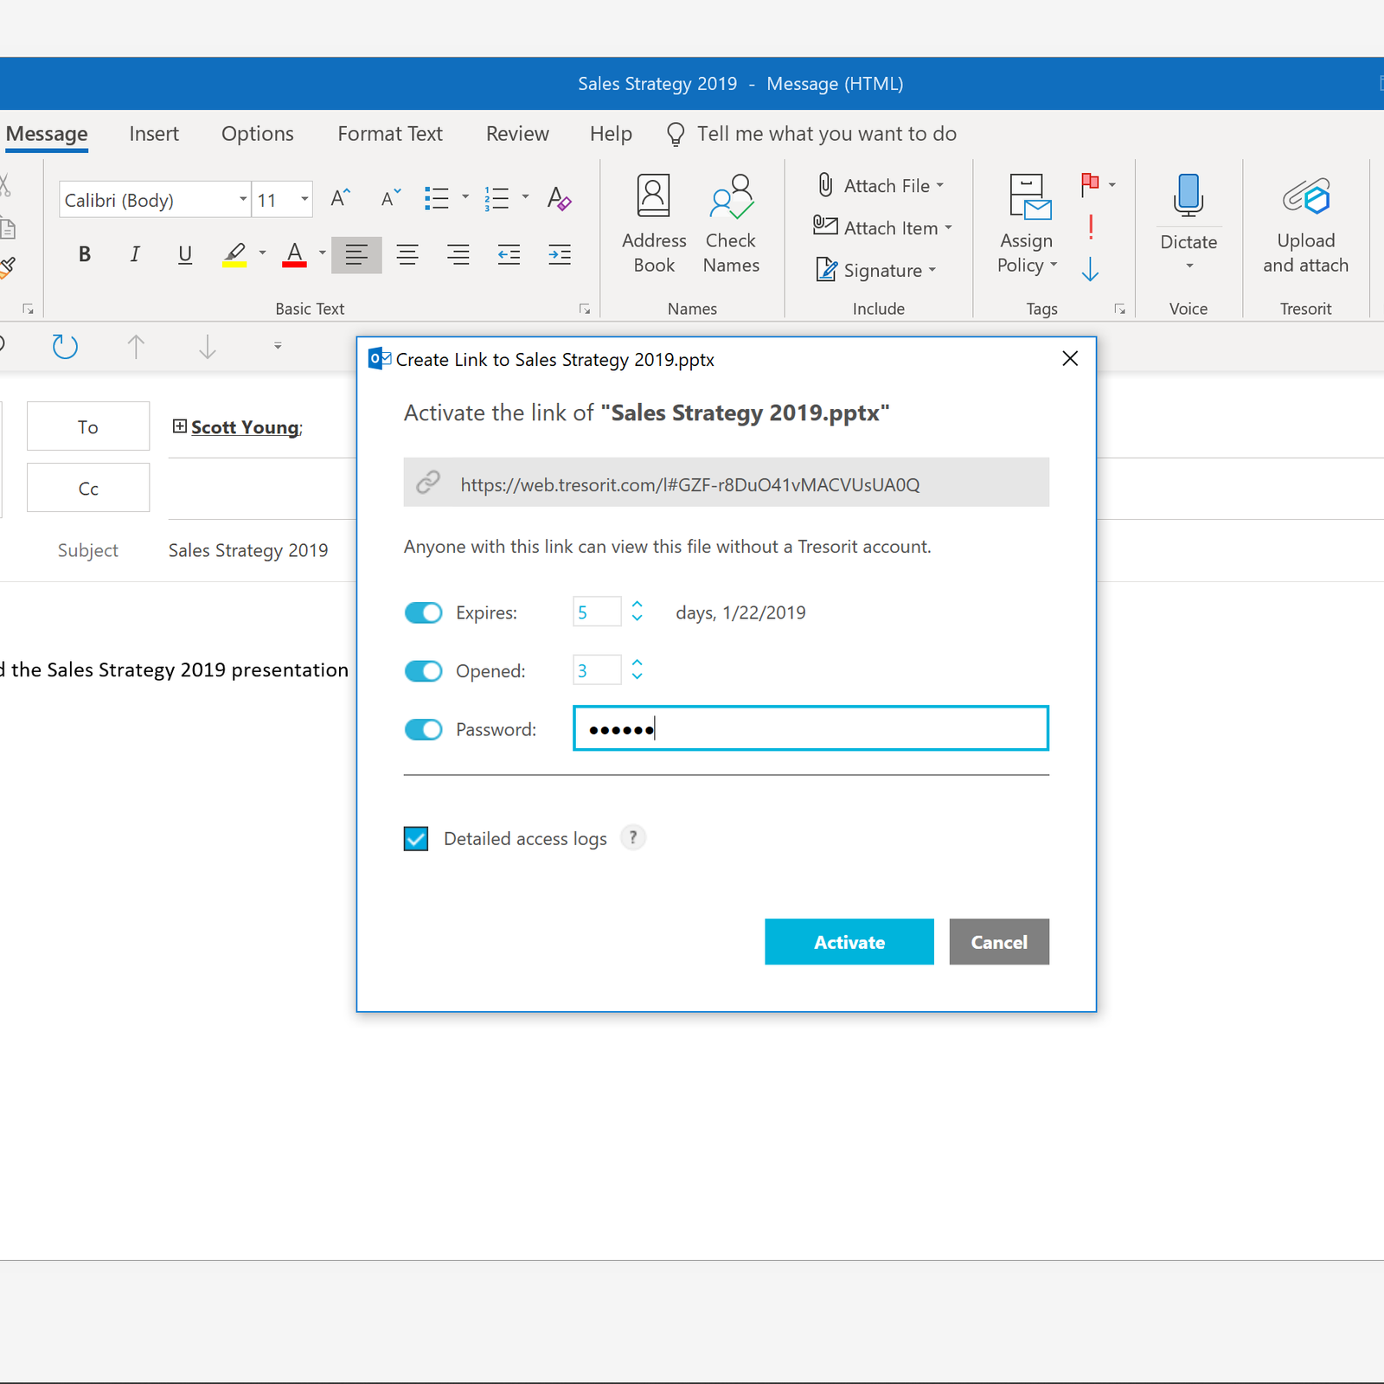Decrease font size
The image size is (1384, 1384).
tap(391, 199)
